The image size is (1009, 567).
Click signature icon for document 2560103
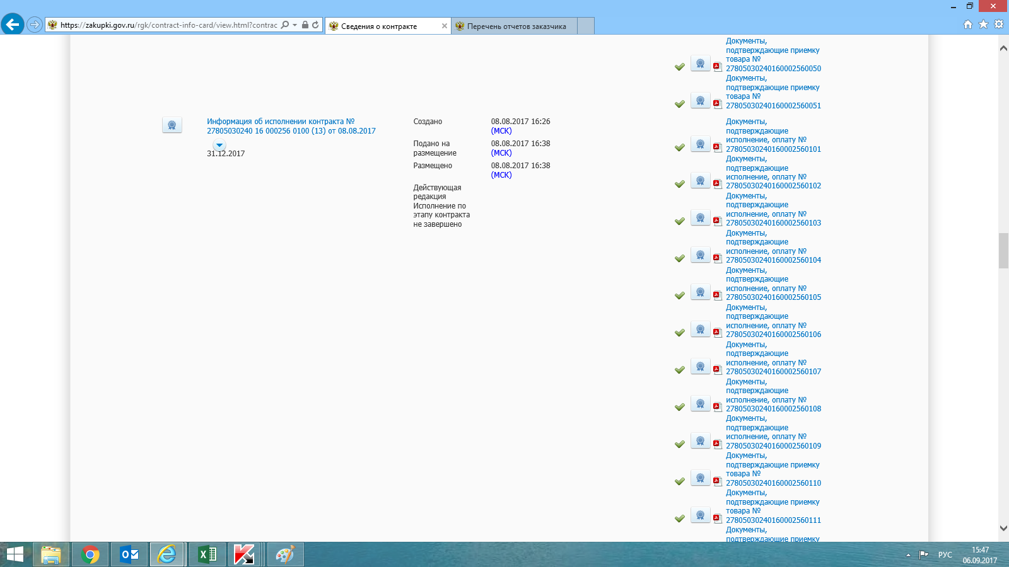coord(700,218)
